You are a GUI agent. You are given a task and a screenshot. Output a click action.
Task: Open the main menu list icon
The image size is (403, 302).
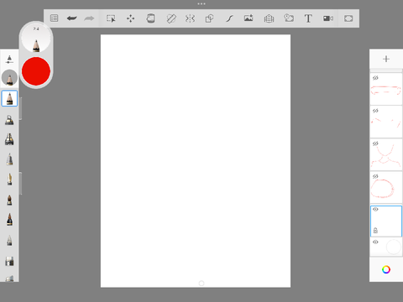(x=54, y=18)
